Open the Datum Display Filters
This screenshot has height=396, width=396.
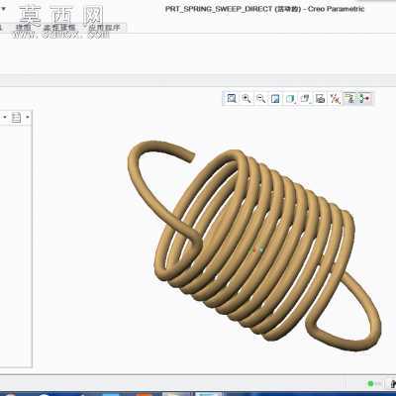(336, 98)
